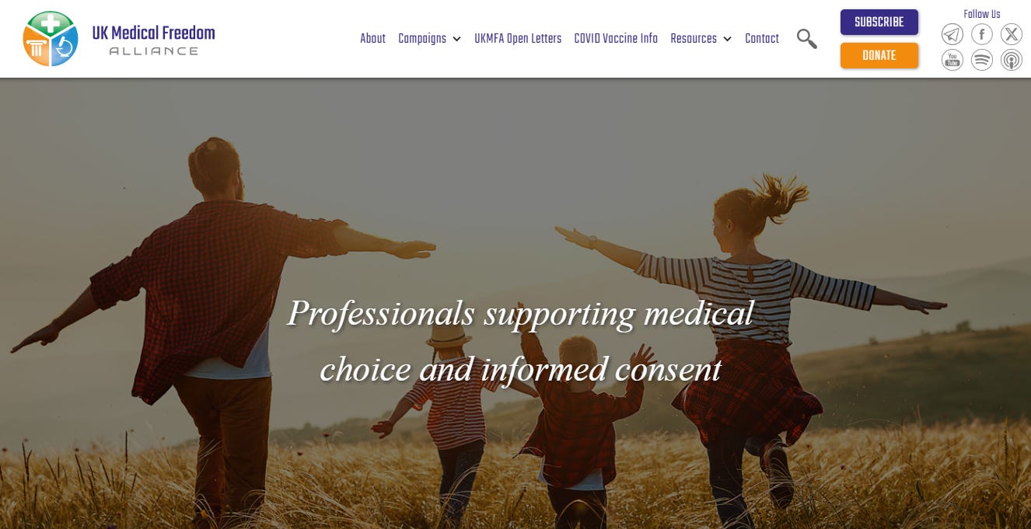Click the UK Medical Freedom Alliance logo
Screen dimensions: 1031x529
click(51, 39)
